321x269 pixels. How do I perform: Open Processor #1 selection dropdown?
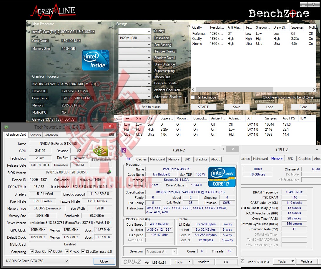[x=161, y=251]
